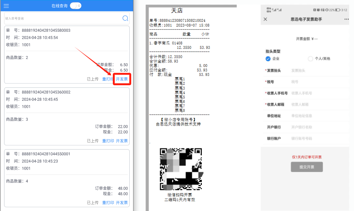
Task: Click the phone battery status icon
Action: 338,10
